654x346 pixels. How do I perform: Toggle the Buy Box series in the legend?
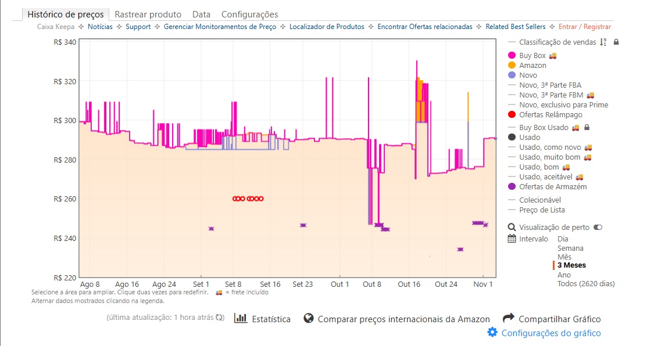coord(532,56)
